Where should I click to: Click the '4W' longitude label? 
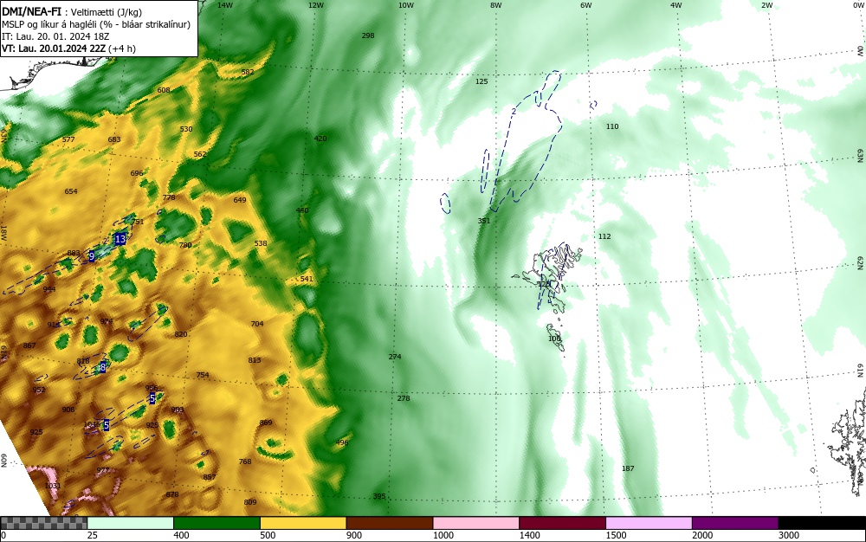pyautogui.click(x=676, y=5)
